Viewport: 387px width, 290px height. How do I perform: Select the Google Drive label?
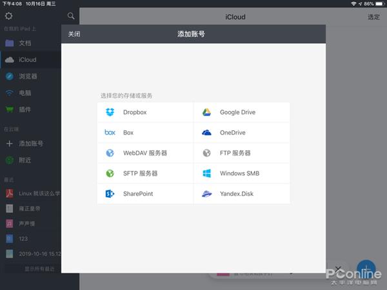[237, 112]
